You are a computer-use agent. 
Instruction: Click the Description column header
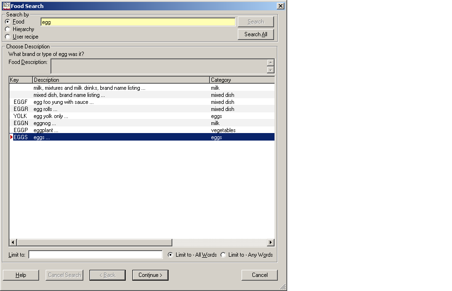(121, 80)
